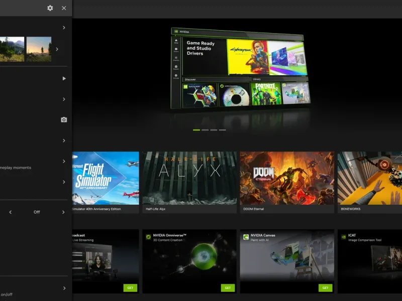Open the BONEWORKS game card
Image resolution: width=402 pixels, height=301 pixels.
[370, 182]
